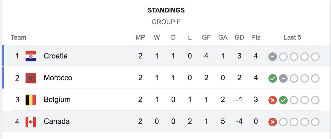The width and height of the screenshot is (331, 139).
Task: Click the Last 5 column header
Action: tap(292, 37)
